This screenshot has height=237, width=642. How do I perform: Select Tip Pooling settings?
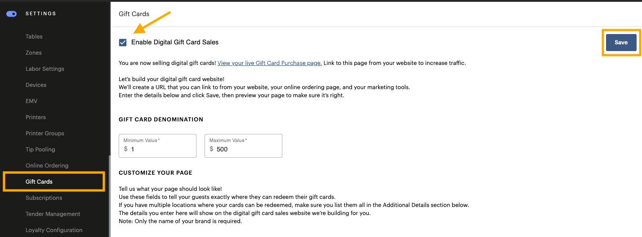pyautogui.click(x=40, y=150)
